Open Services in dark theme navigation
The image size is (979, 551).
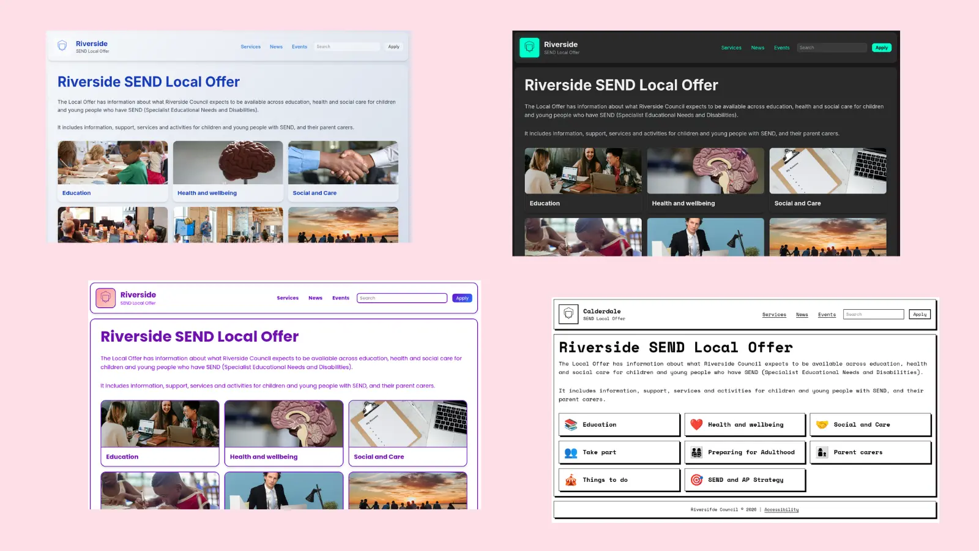(x=731, y=48)
